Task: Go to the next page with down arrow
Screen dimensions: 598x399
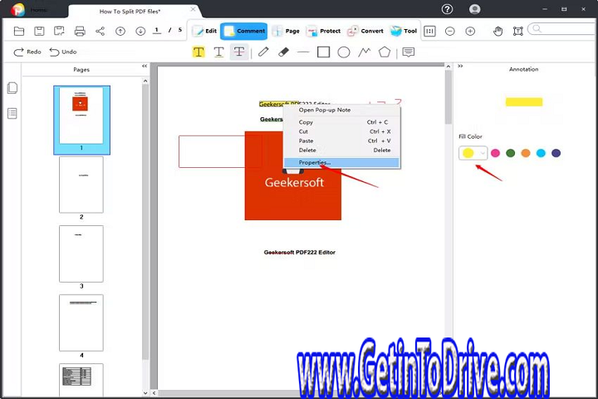Action: [x=140, y=31]
